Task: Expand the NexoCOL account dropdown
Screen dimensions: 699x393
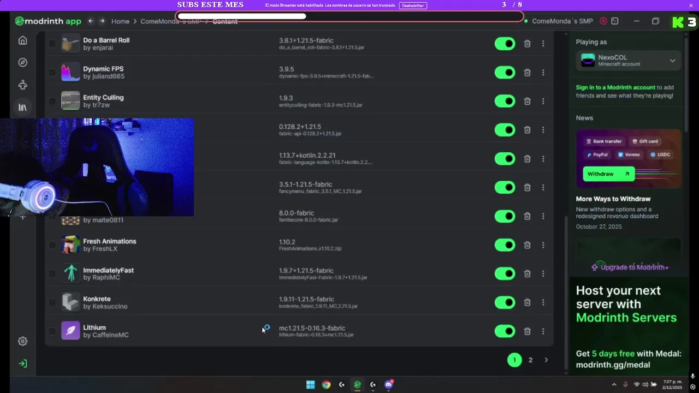Action: [x=629, y=61]
